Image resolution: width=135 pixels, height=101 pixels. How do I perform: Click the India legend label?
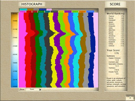[x=36, y=9]
